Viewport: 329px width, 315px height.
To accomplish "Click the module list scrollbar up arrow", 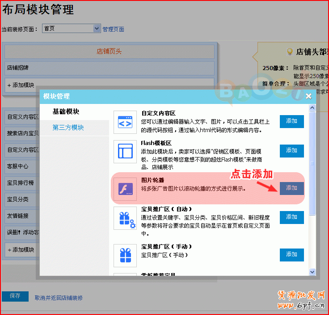I will 312,108.
